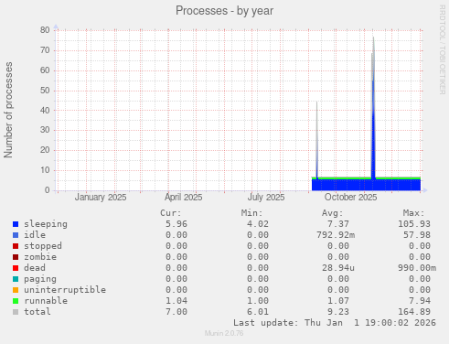This screenshot has width=449, height=344.
Task: Select the 'paging' legend label
Action: coord(40,279)
